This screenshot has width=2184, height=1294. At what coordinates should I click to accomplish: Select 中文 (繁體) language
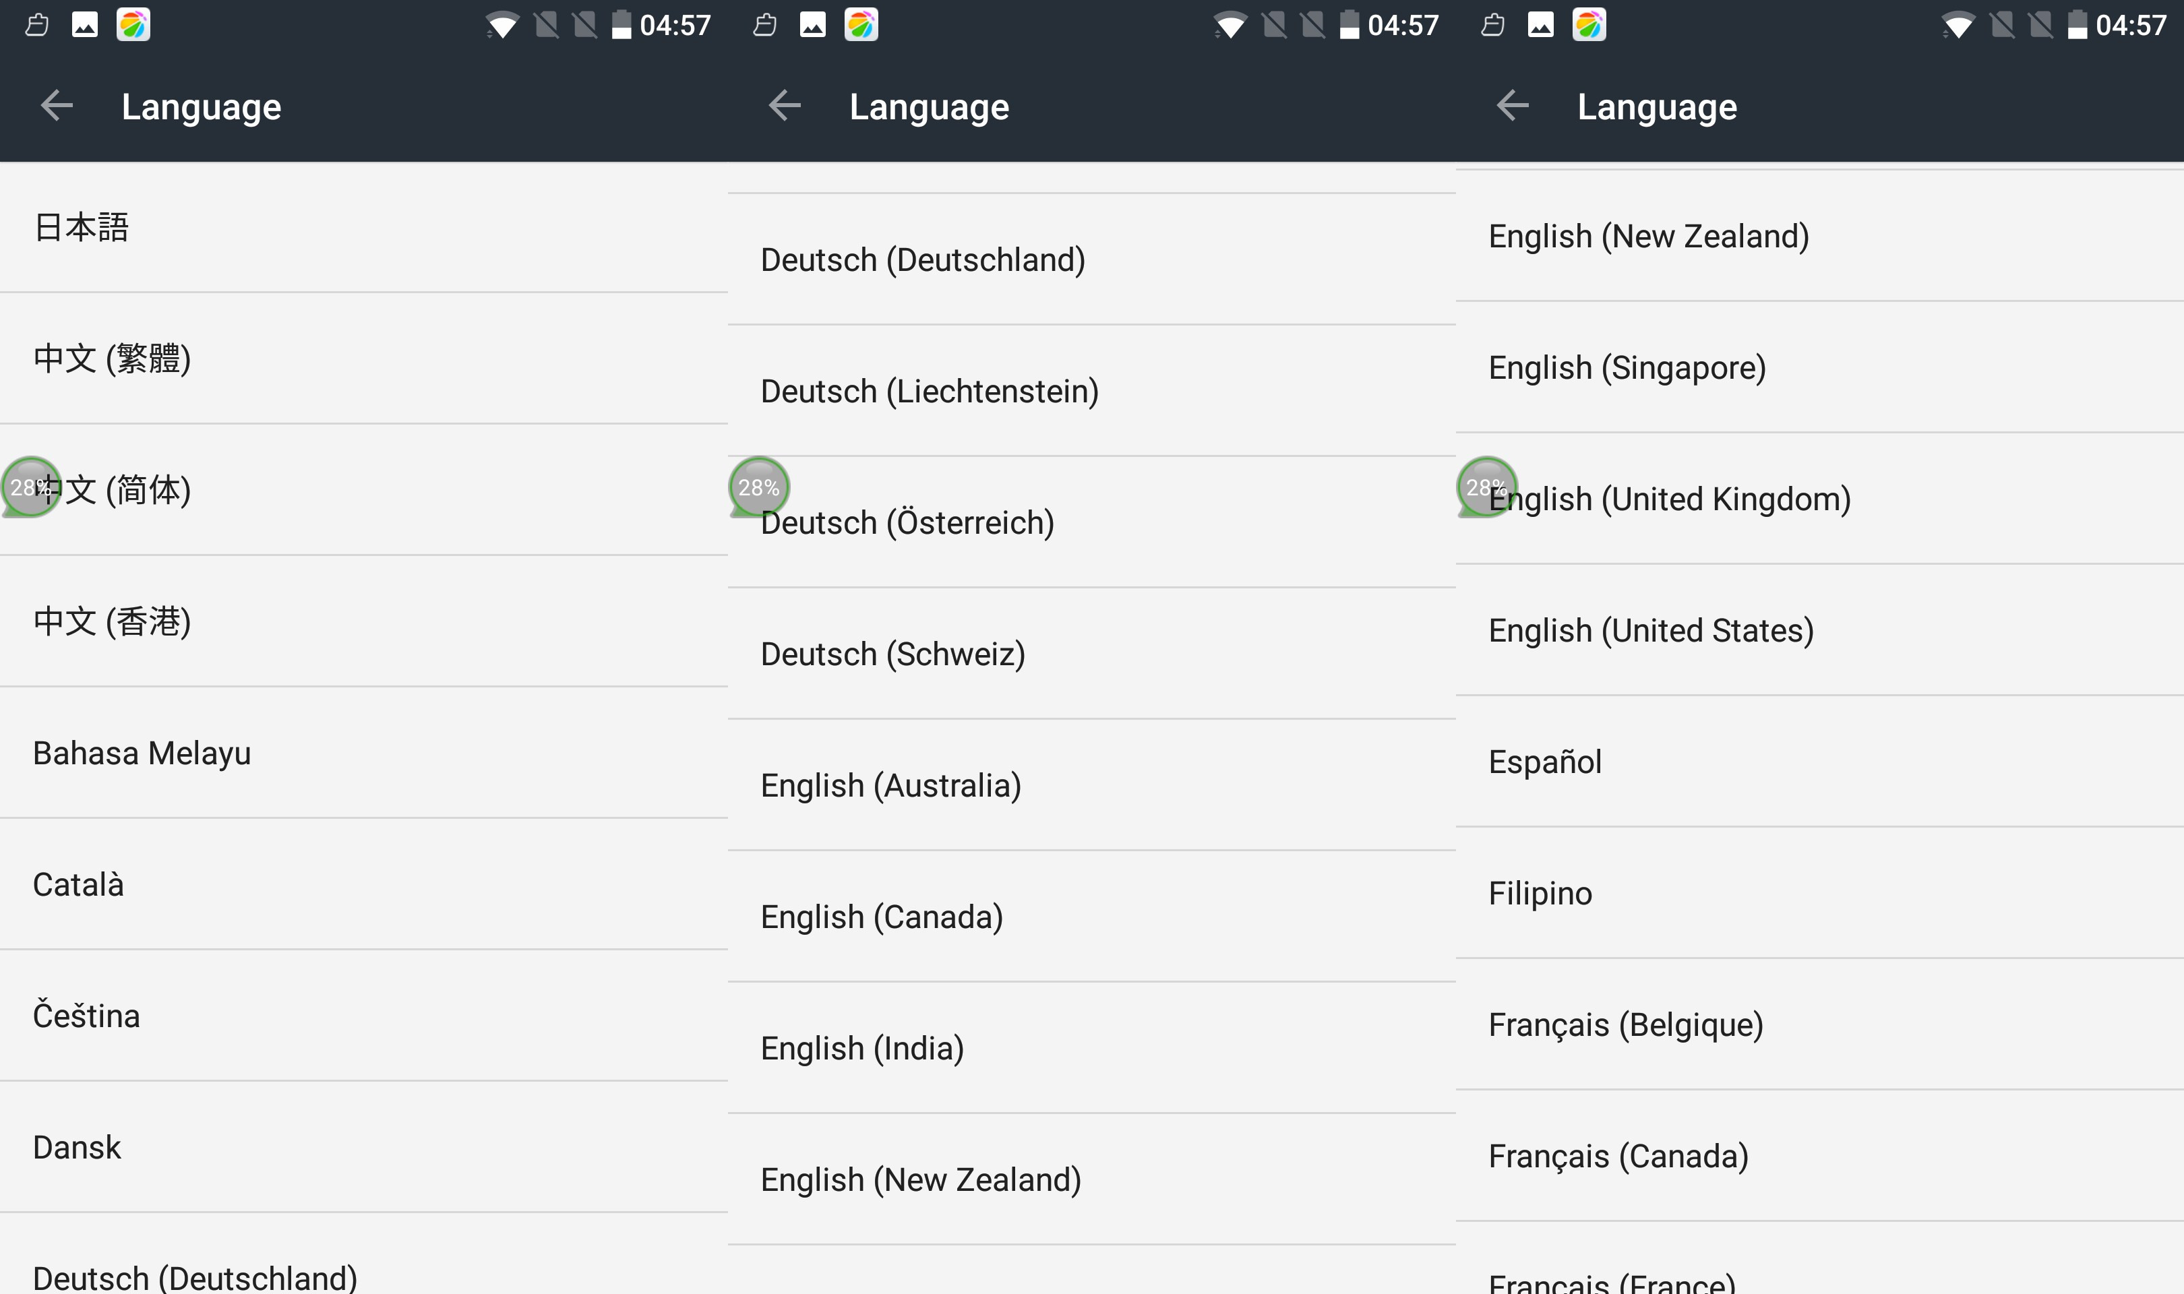(x=363, y=359)
